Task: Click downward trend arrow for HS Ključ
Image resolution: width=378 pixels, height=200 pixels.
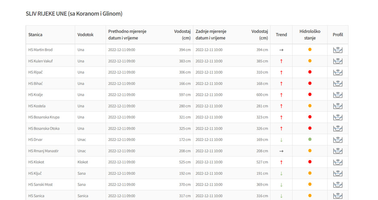Action: coord(281,173)
